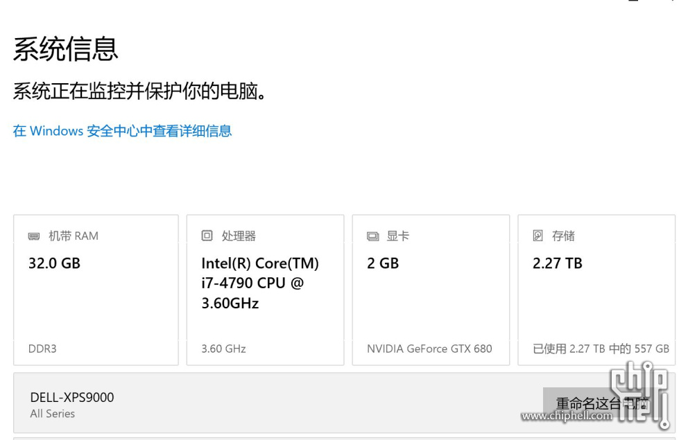This screenshot has height=440, width=679.
Task: Click the DELL-XPS9000 device name
Action: [x=72, y=397]
